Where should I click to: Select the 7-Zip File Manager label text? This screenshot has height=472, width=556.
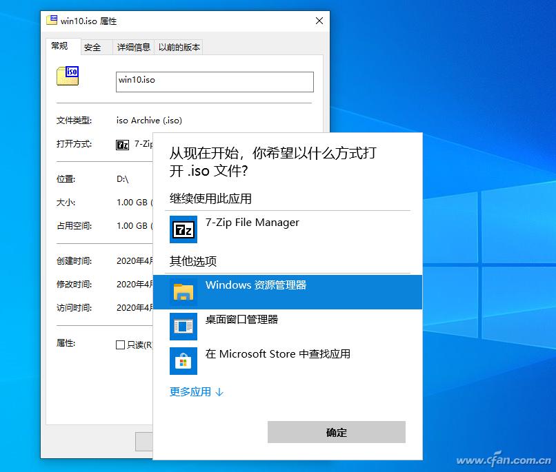point(252,223)
